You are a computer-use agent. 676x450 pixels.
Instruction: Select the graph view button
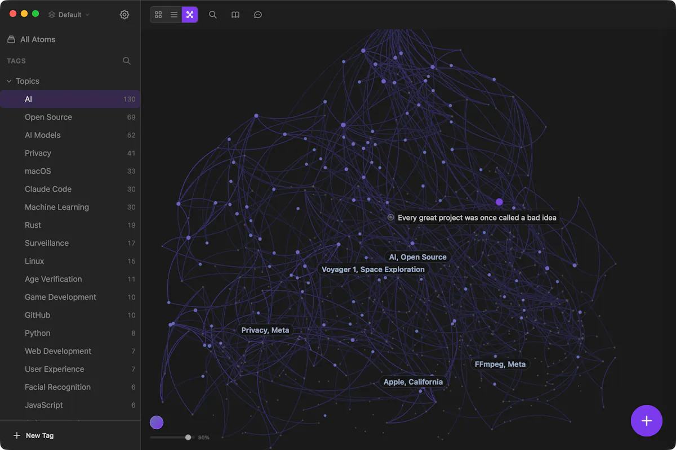(190, 15)
